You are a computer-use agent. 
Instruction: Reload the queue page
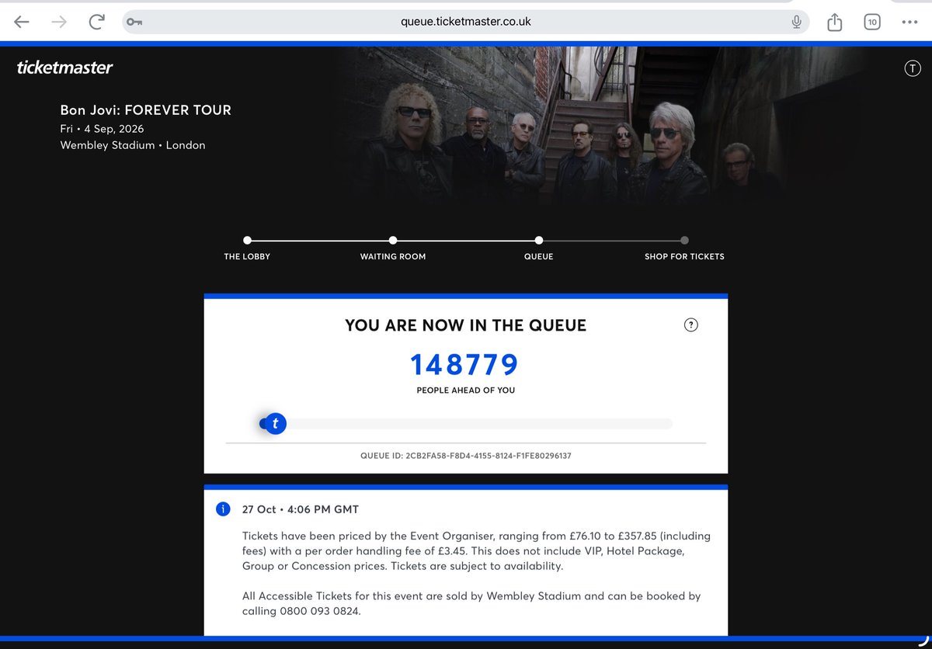[x=96, y=22]
